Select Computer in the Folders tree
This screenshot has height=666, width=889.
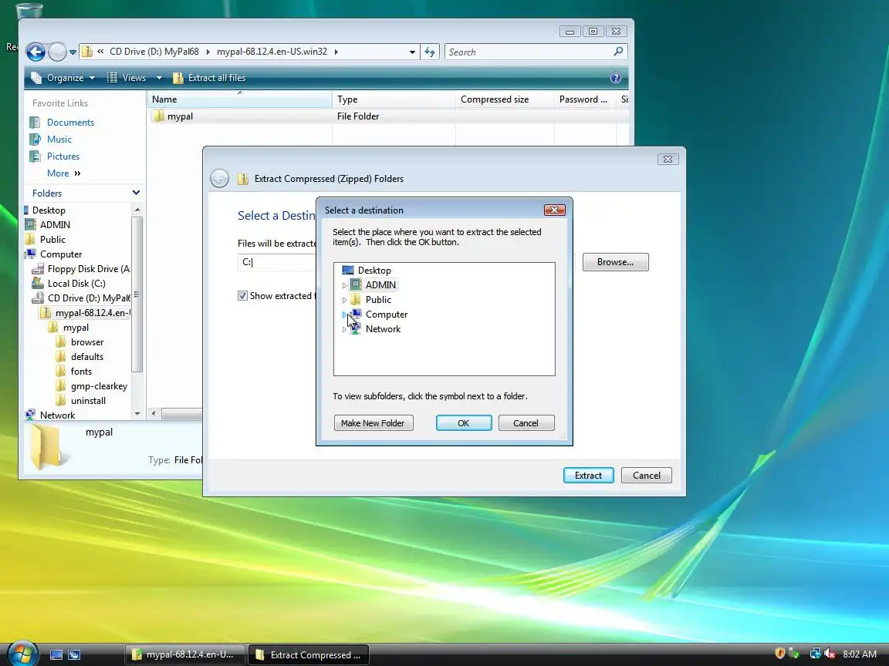coord(61,254)
